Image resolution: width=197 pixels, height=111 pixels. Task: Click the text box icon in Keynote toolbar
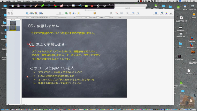60,13
